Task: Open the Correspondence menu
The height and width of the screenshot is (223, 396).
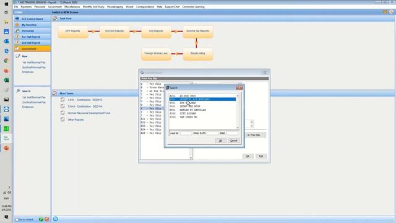Action: (145, 7)
